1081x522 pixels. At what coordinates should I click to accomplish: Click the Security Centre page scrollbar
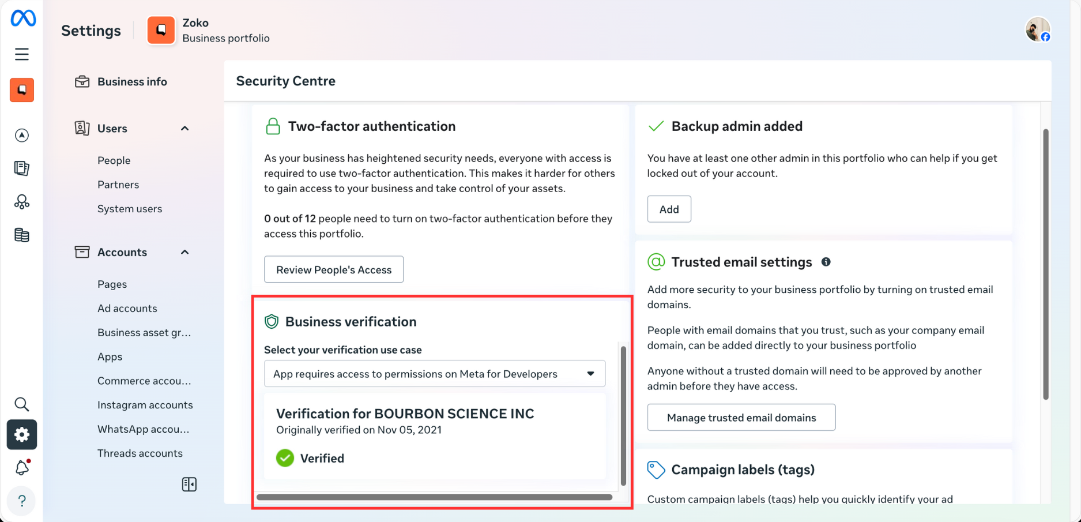1045,264
